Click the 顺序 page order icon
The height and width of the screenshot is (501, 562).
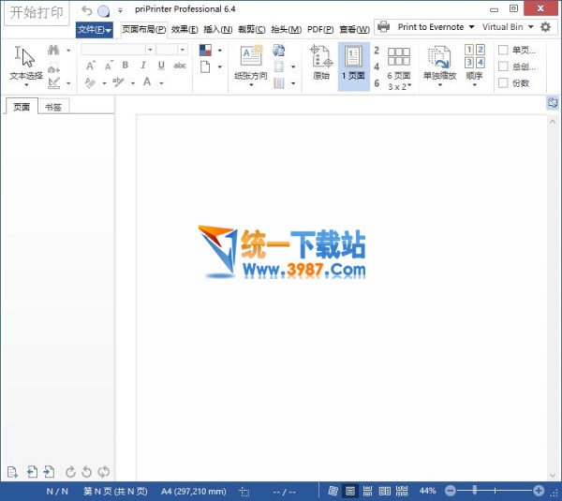pyautogui.click(x=474, y=64)
